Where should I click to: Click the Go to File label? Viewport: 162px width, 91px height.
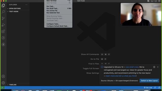click(95, 59)
